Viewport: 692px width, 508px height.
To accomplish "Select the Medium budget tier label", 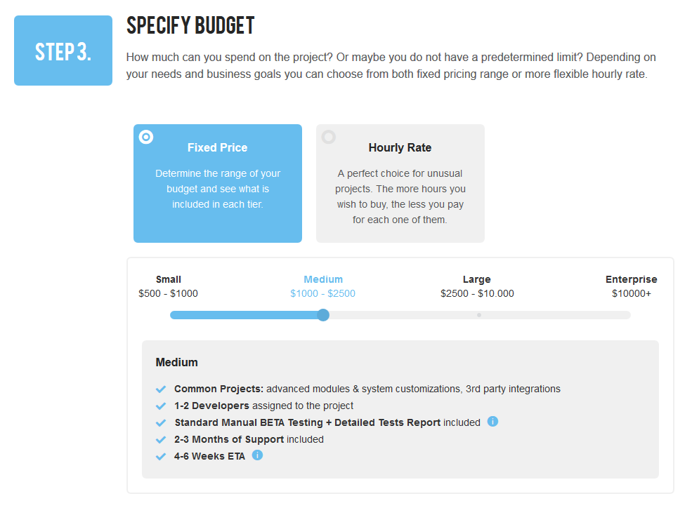I will click(x=323, y=279).
